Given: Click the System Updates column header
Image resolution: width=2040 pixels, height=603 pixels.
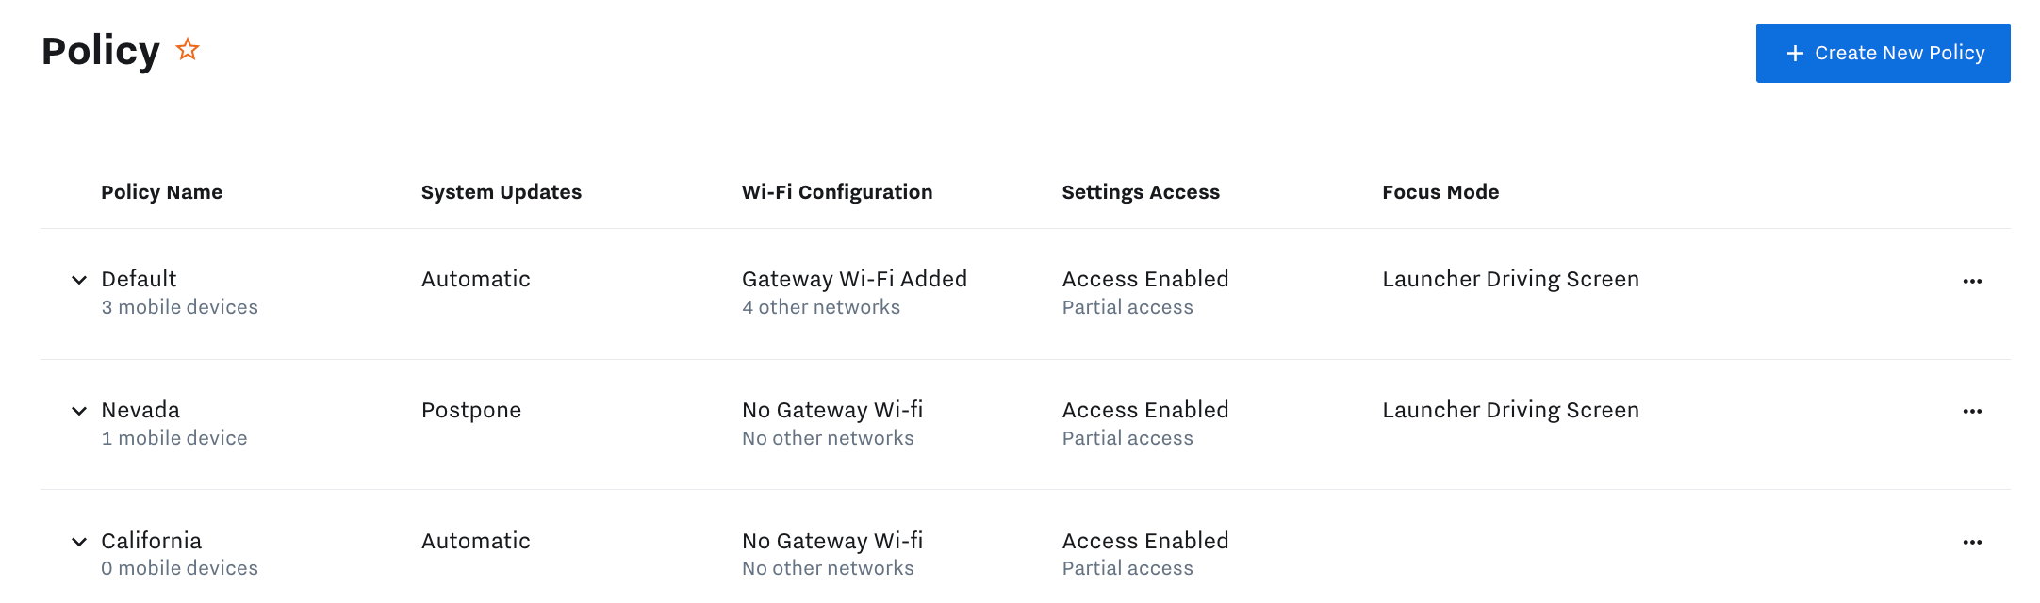Looking at the screenshot, I should click(501, 192).
